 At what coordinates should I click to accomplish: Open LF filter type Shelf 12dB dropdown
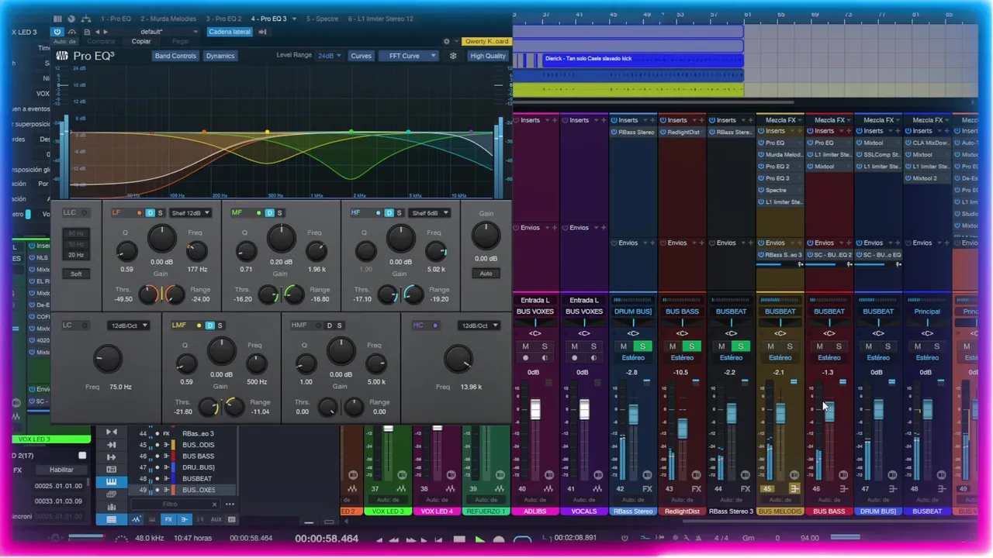(x=190, y=213)
